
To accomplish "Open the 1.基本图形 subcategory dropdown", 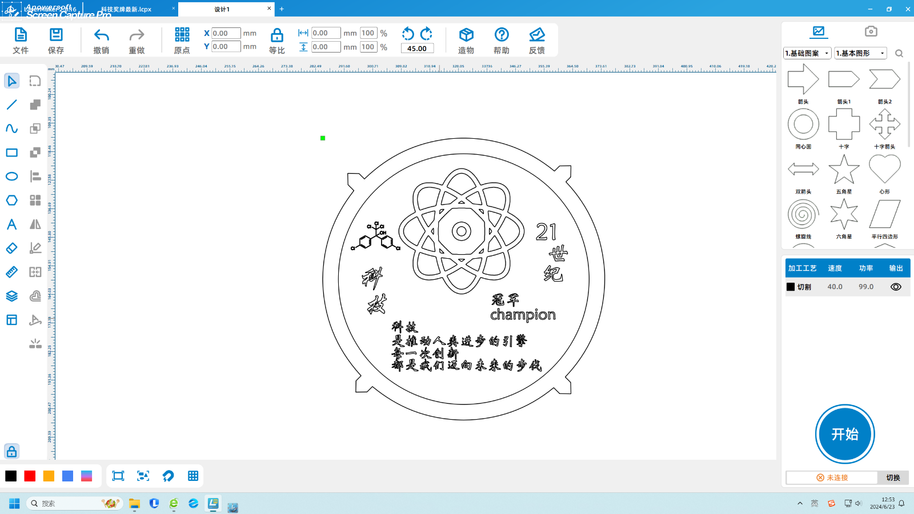I will pos(860,53).
